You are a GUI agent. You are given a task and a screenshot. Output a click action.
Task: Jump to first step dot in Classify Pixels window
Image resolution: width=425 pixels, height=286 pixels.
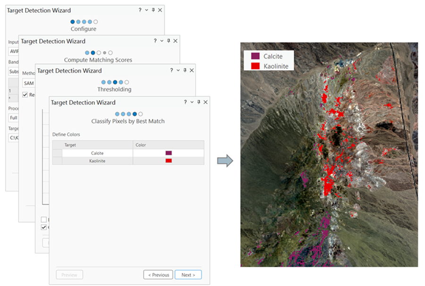pyautogui.click(x=117, y=114)
